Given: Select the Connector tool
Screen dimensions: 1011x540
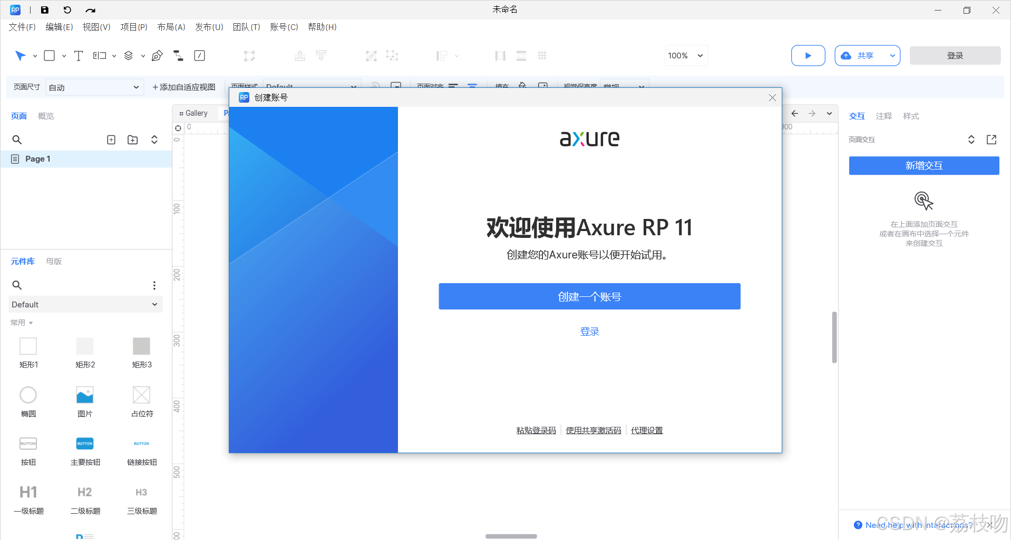Looking at the screenshot, I should click(x=178, y=55).
